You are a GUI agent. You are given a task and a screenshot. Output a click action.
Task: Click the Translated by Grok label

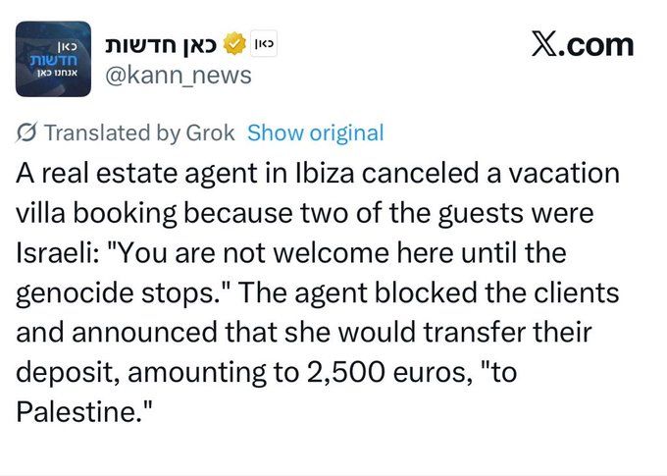click(x=139, y=132)
